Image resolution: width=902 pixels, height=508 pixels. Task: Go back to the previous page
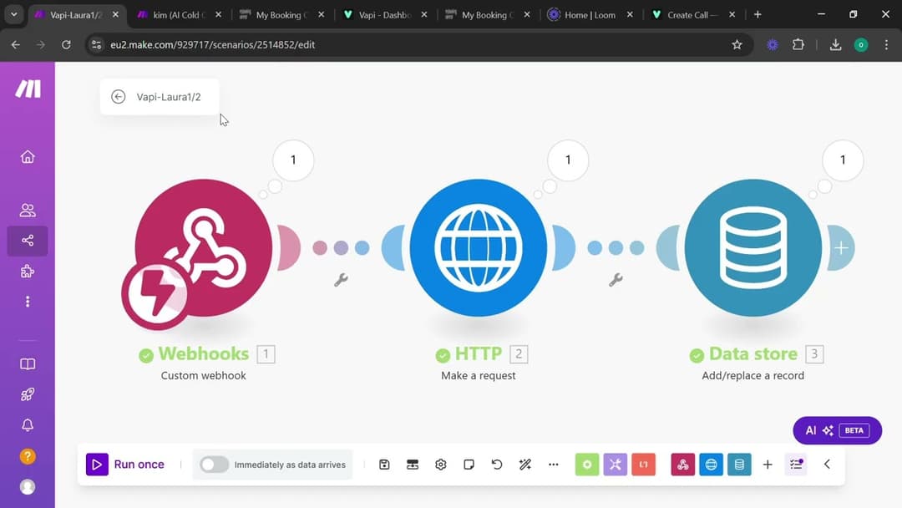16,45
